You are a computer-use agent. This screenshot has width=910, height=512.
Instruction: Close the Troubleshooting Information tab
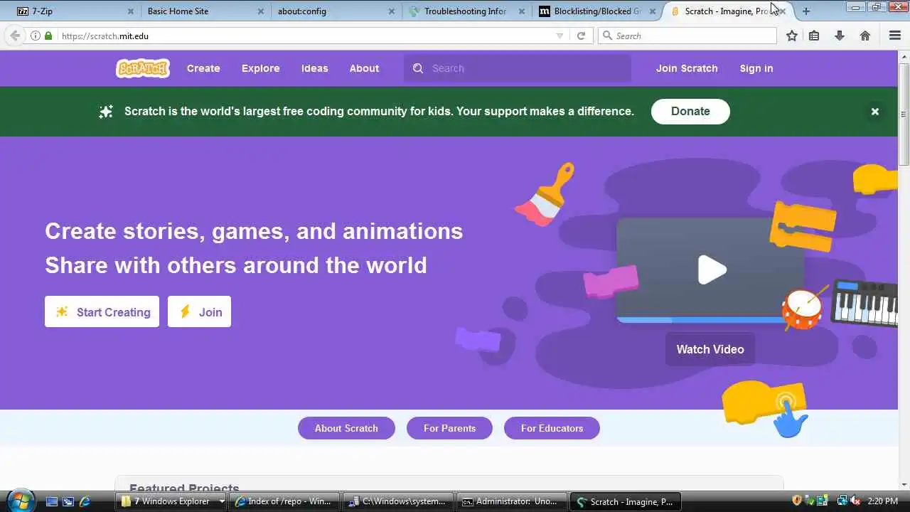click(x=522, y=11)
